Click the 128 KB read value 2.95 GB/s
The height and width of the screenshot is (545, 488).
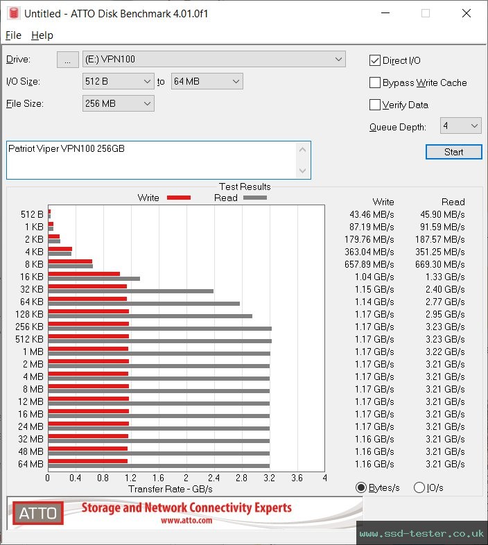pyautogui.click(x=445, y=315)
